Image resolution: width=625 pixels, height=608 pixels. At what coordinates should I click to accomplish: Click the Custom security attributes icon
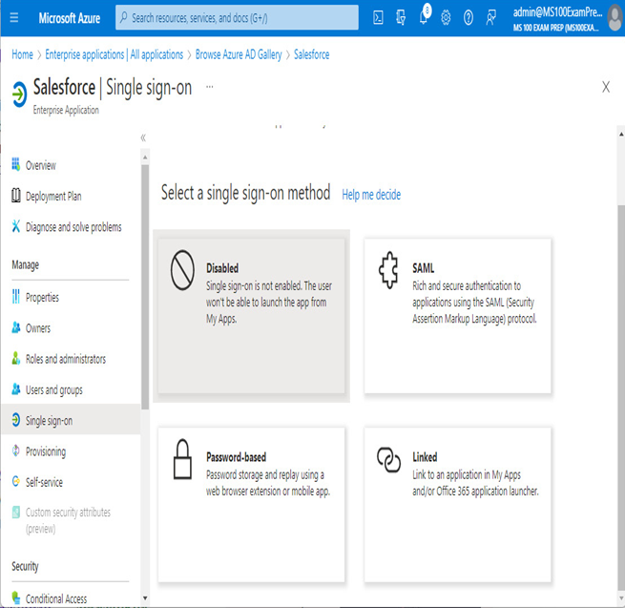(x=15, y=512)
